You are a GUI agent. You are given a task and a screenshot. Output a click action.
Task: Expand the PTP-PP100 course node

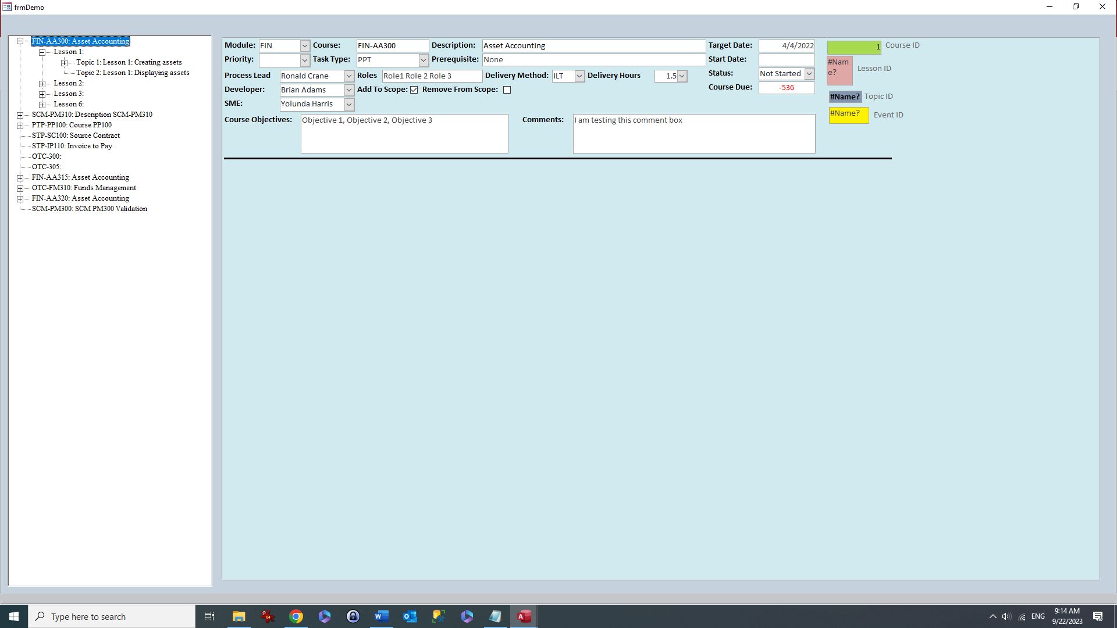point(20,125)
